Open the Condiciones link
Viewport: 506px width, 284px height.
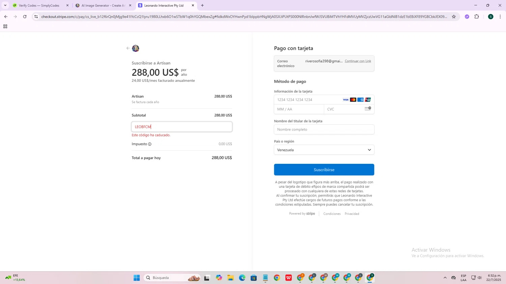point(332,214)
